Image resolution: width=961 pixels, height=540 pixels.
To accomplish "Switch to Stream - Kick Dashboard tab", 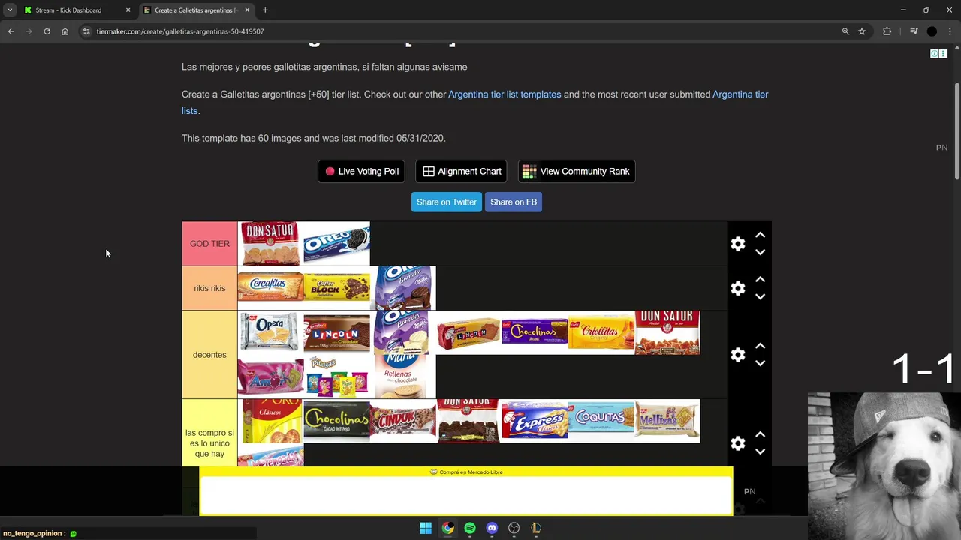I will (68, 10).
